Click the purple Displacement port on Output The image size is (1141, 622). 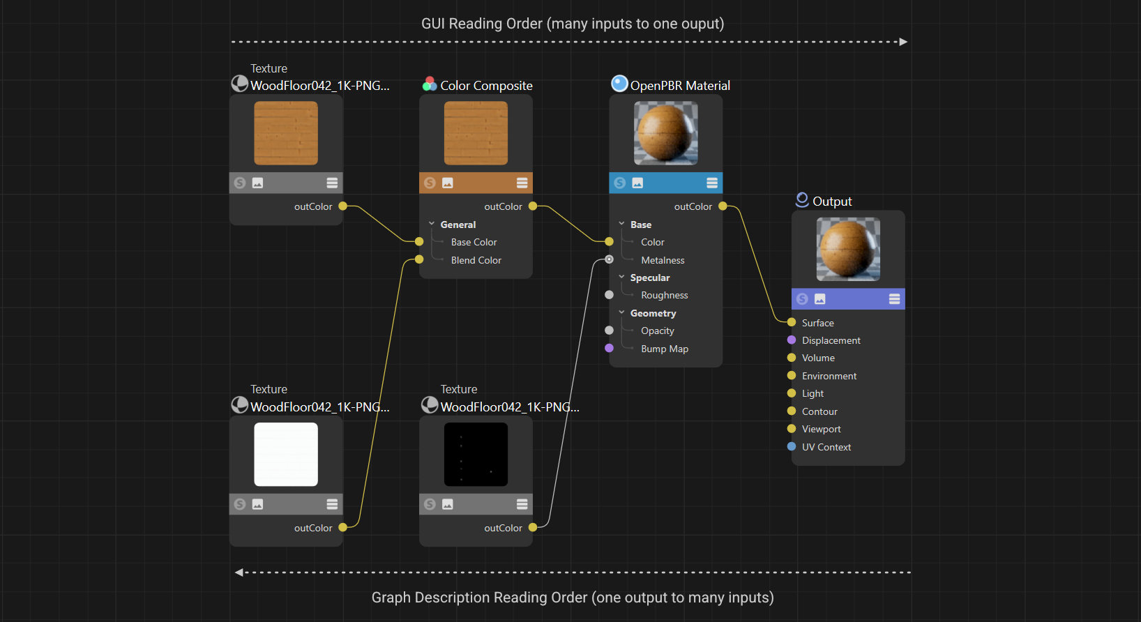click(792, 340)
